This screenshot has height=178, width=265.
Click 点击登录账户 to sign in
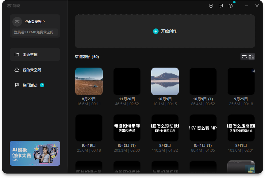click(35, 22)
